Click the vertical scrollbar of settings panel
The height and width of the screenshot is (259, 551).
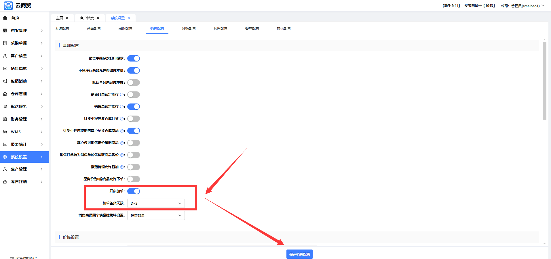[x=544, y=80]
